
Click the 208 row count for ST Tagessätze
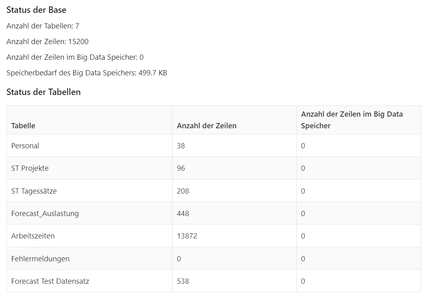[x=183, y=191]
